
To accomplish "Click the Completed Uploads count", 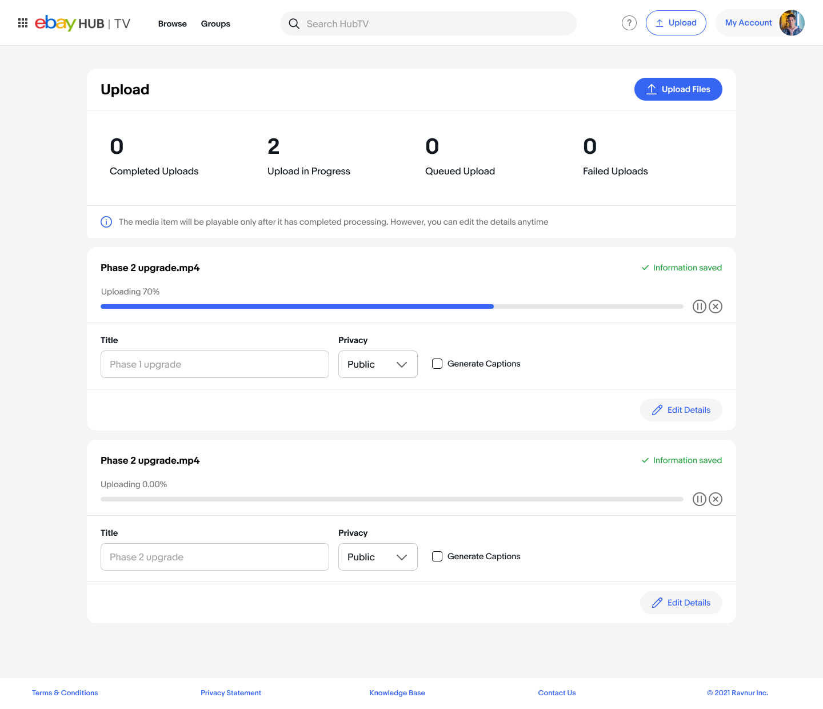I will tap(117, 146).
